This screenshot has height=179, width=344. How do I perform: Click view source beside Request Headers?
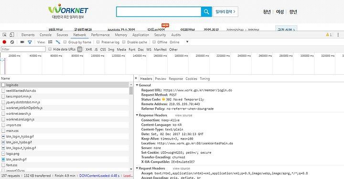(181, 169)
